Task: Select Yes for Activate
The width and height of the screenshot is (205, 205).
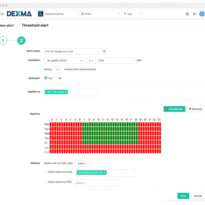Action: coord(46,78)
